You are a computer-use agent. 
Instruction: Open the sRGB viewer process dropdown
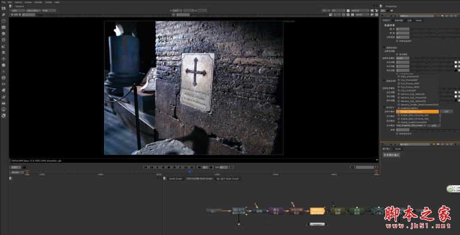(363, 14)
